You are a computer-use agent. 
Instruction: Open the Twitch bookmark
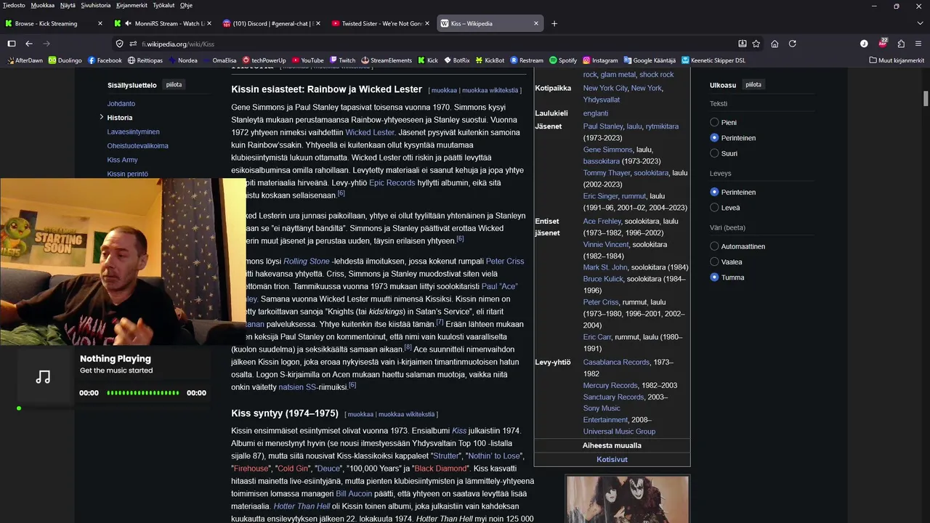tap(342, 60)
